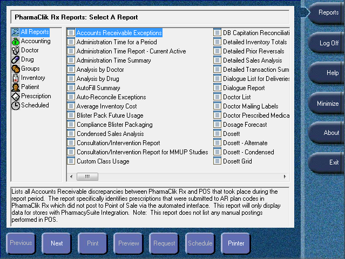Click the Minimize side button
Screen dimensions: 345x259
tap(326, 104)
